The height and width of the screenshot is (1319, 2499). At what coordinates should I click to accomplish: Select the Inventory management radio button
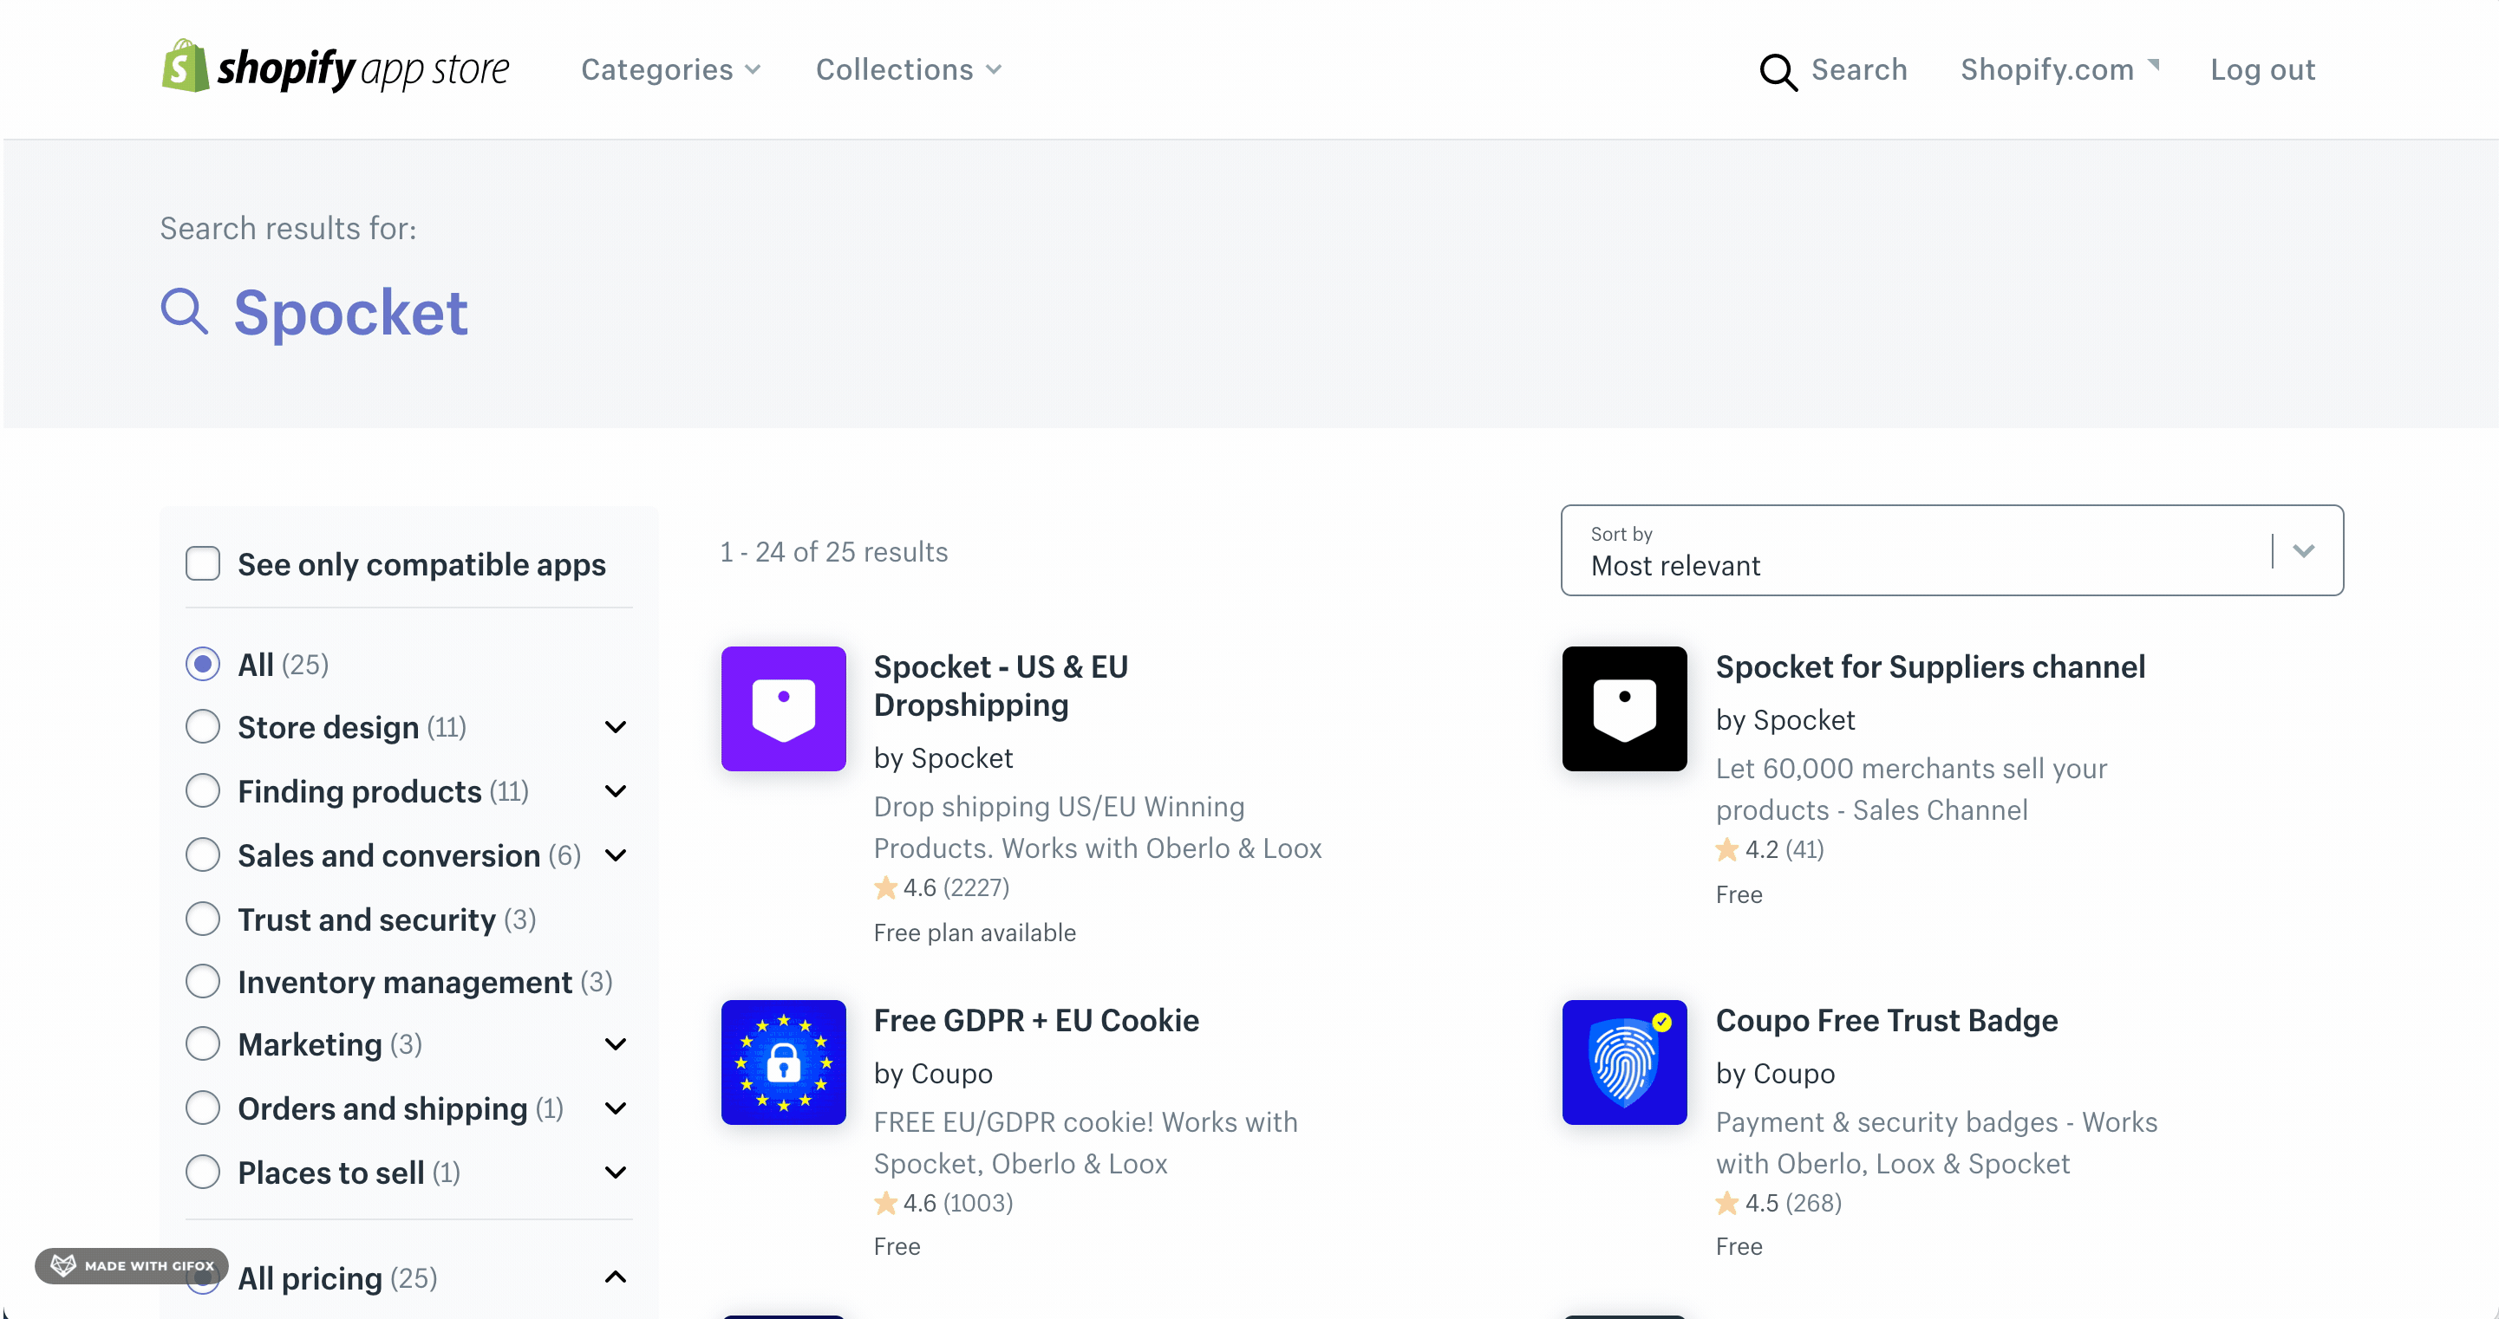tap(203, 982)
